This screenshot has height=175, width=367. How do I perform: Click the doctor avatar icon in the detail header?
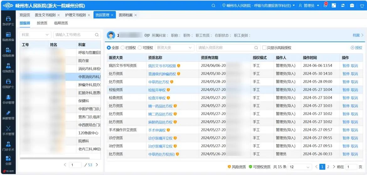tap(111, 35)
